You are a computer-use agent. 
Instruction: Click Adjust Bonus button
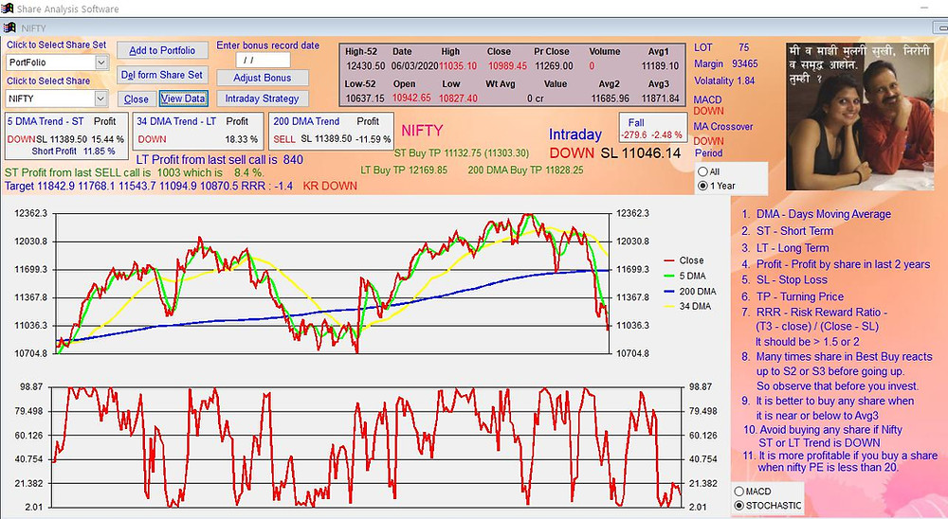coord(263,78)
